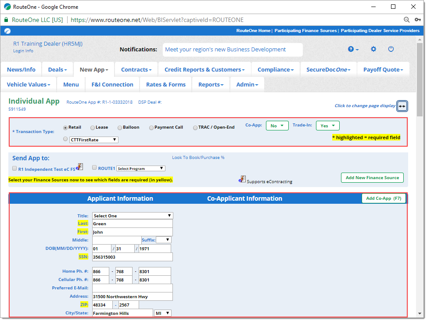The height and width of the screenshot is (321, 427).
Task: Open Credit Reports & Customers menu
Action: (x=205, y=70)
